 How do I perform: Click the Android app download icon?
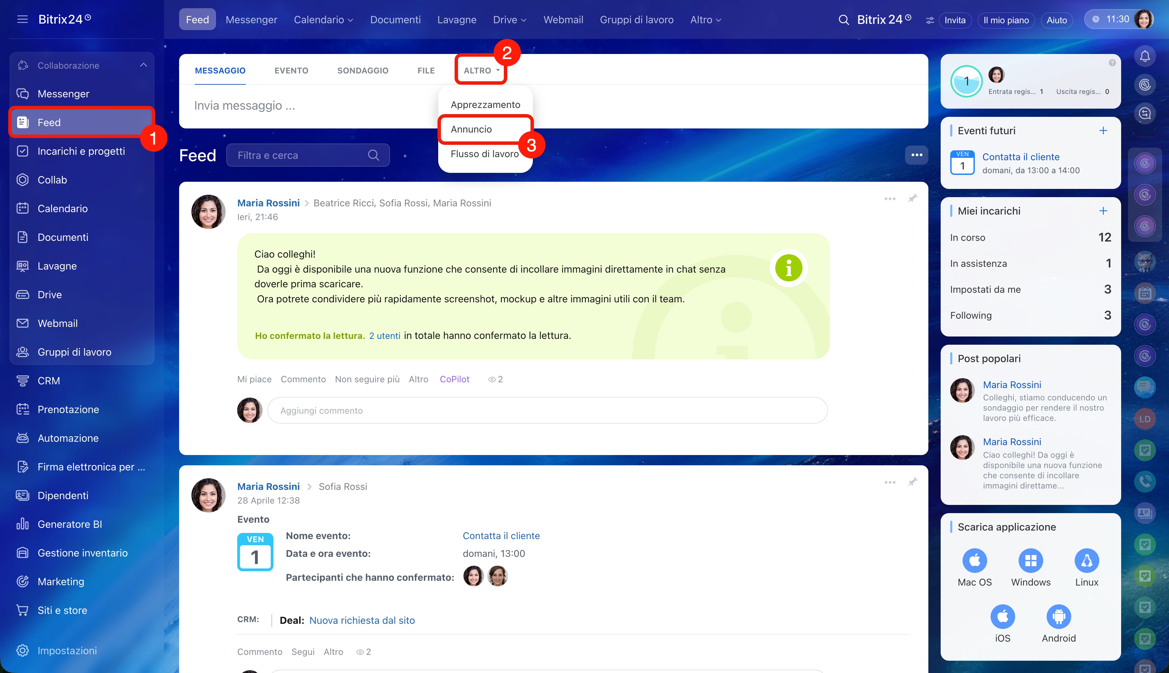tap(1059, 617)
